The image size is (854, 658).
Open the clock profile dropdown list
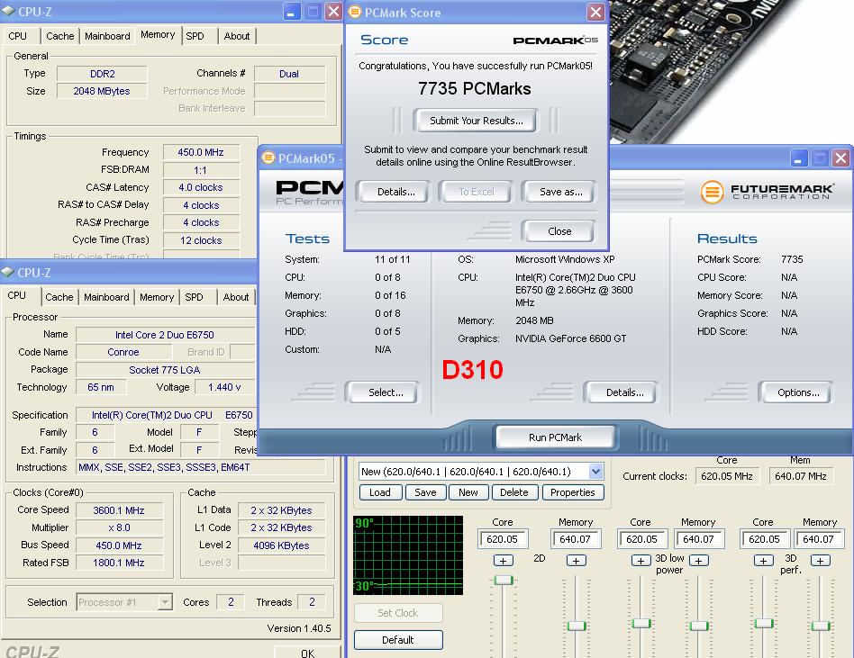click(595, 472)
